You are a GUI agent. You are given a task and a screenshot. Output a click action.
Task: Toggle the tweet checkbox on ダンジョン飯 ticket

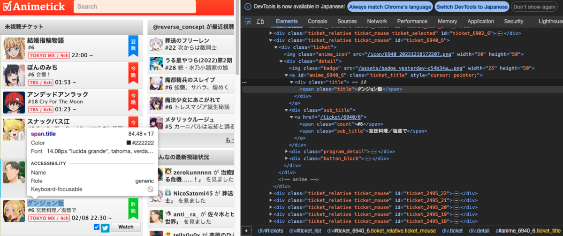coord(97,227)
